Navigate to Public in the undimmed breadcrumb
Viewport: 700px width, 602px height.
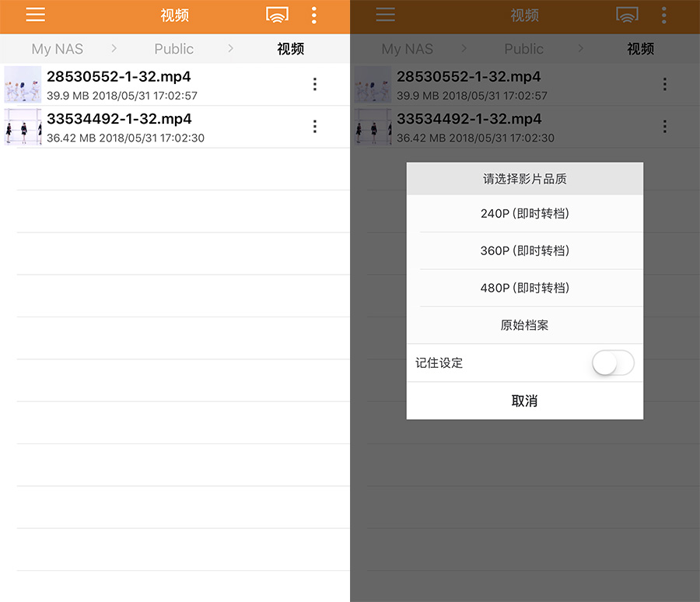173,49
